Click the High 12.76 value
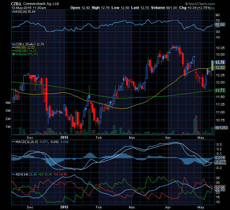Image resolution: width=230 pixels, height=210 pixels. (101, 8)
